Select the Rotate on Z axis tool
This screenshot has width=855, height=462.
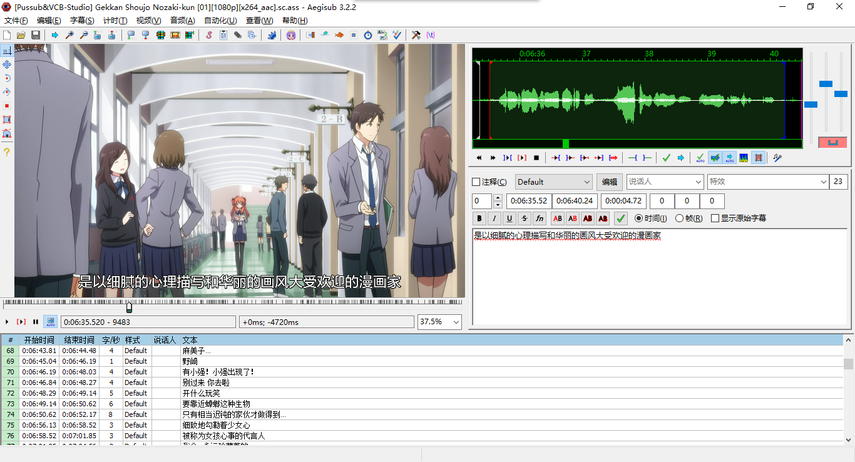7,78
